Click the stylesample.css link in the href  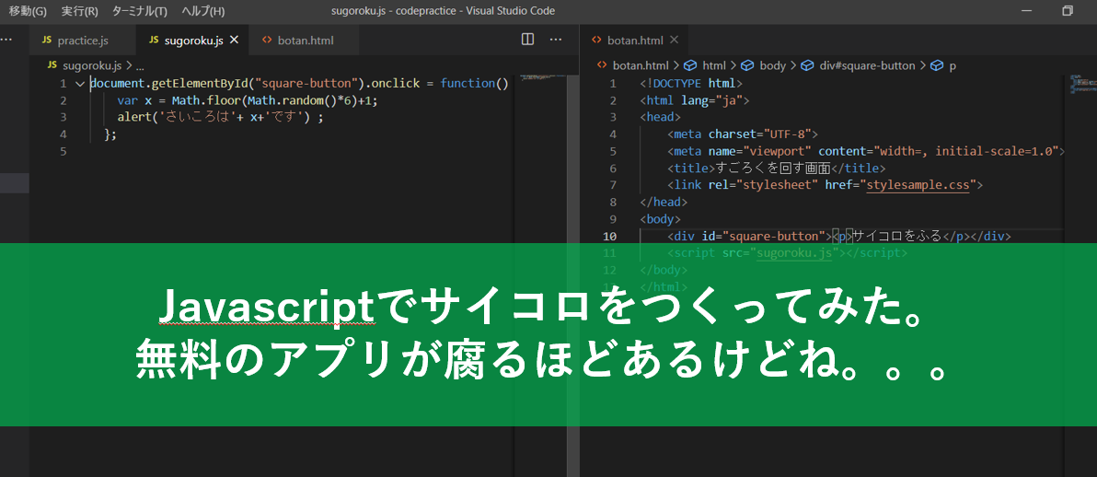pyautogui.click(x=918, y=185)
